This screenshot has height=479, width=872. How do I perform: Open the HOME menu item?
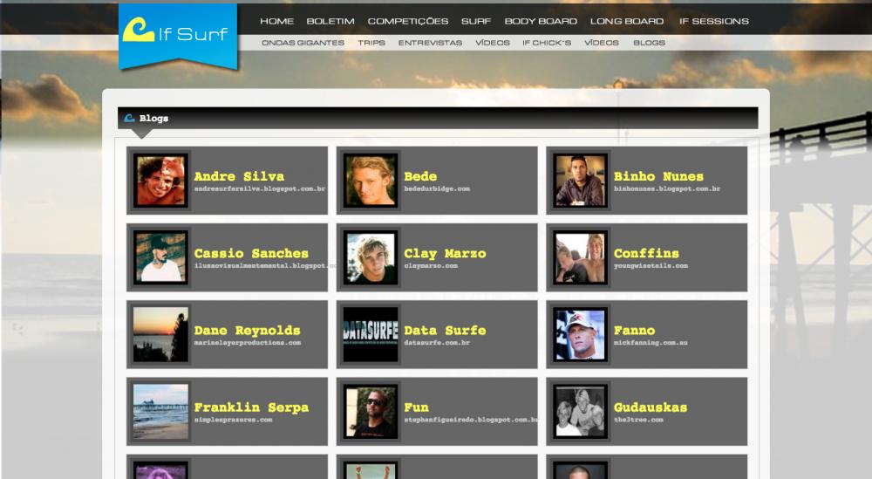(277, 21)
